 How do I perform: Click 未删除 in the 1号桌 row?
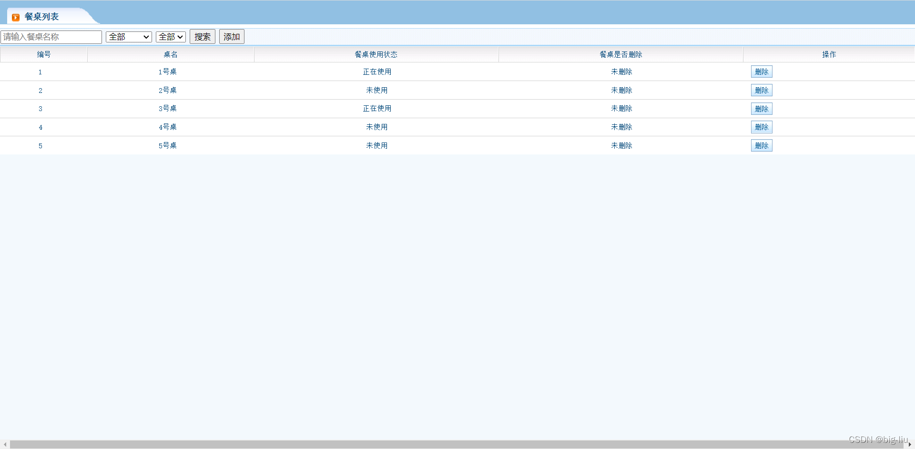621,71
